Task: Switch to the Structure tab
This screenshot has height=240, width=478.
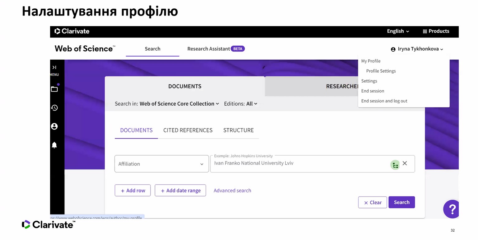Action: 238,130
